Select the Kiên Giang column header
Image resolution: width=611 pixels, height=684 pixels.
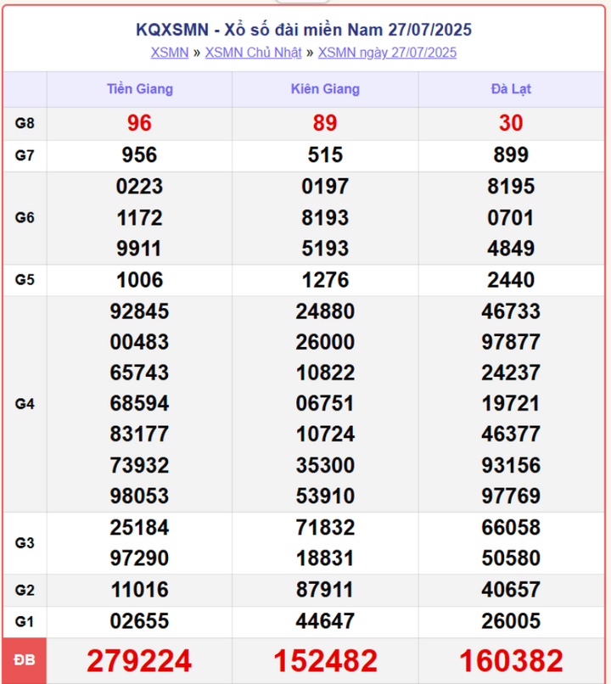point(325,89)
